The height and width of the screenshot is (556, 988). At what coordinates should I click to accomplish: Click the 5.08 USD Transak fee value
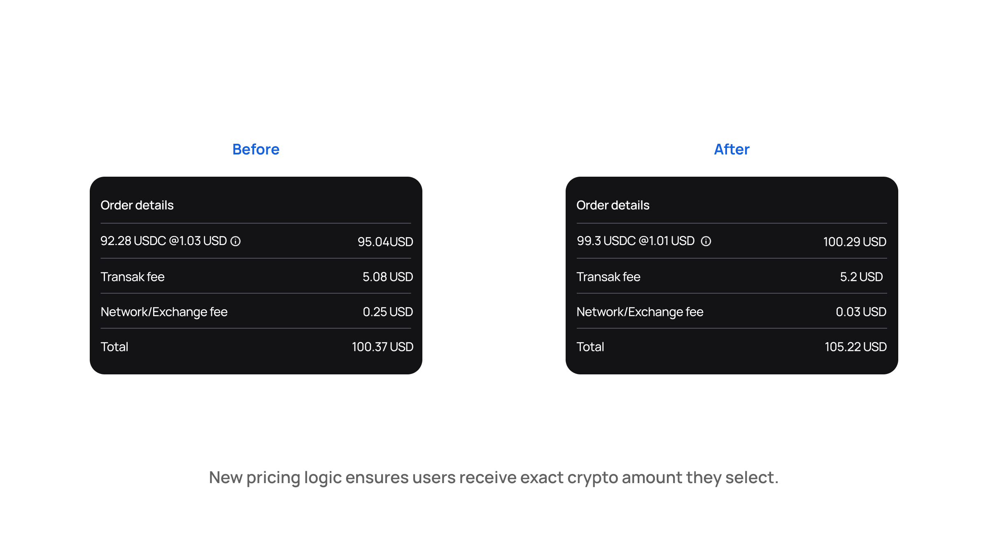(x=388, y=277)
